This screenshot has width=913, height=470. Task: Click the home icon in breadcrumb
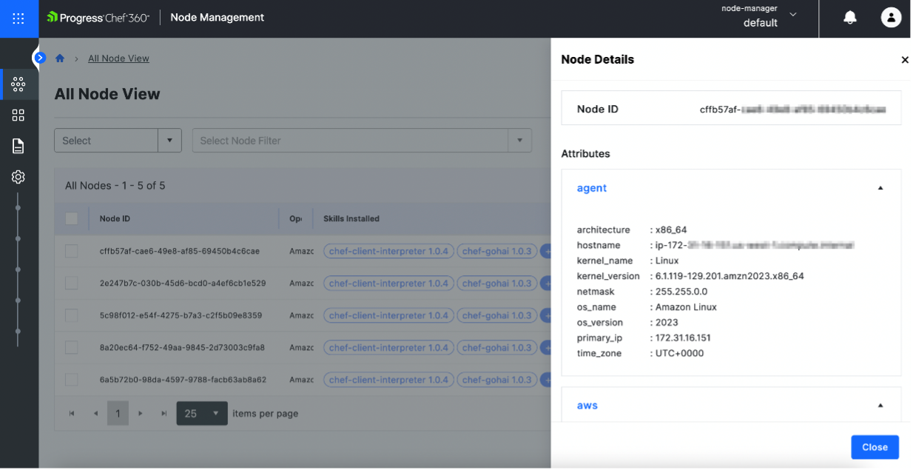(x=60, y=58)
